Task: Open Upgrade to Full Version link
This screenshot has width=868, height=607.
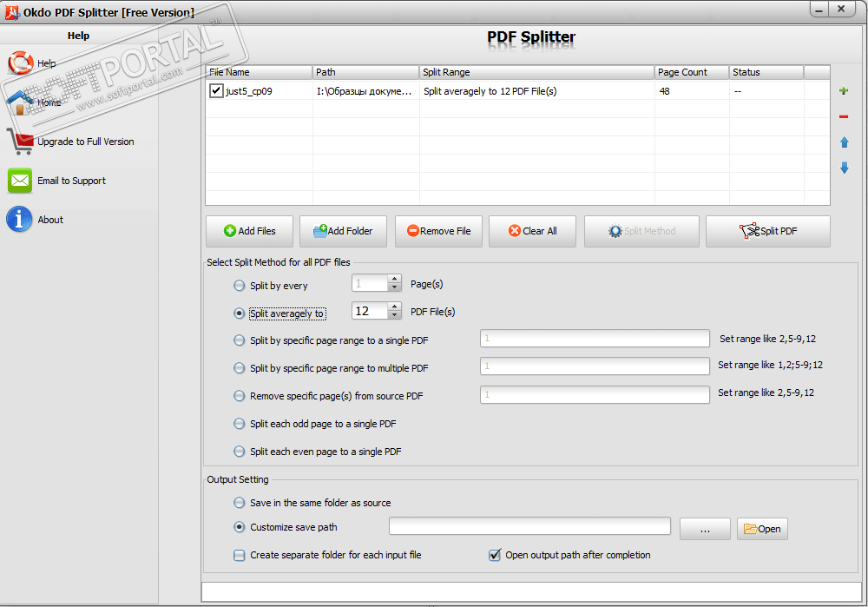Action: click(86, 142)
